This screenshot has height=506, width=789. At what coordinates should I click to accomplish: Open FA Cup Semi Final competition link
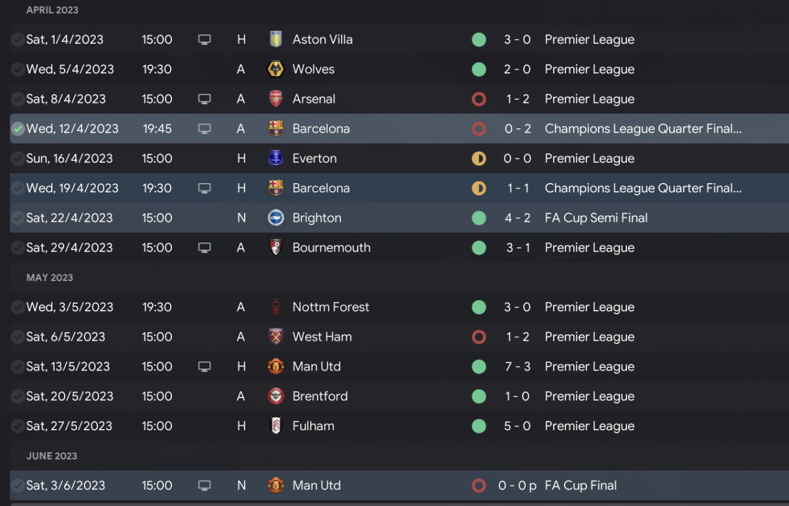click(596, 218)
